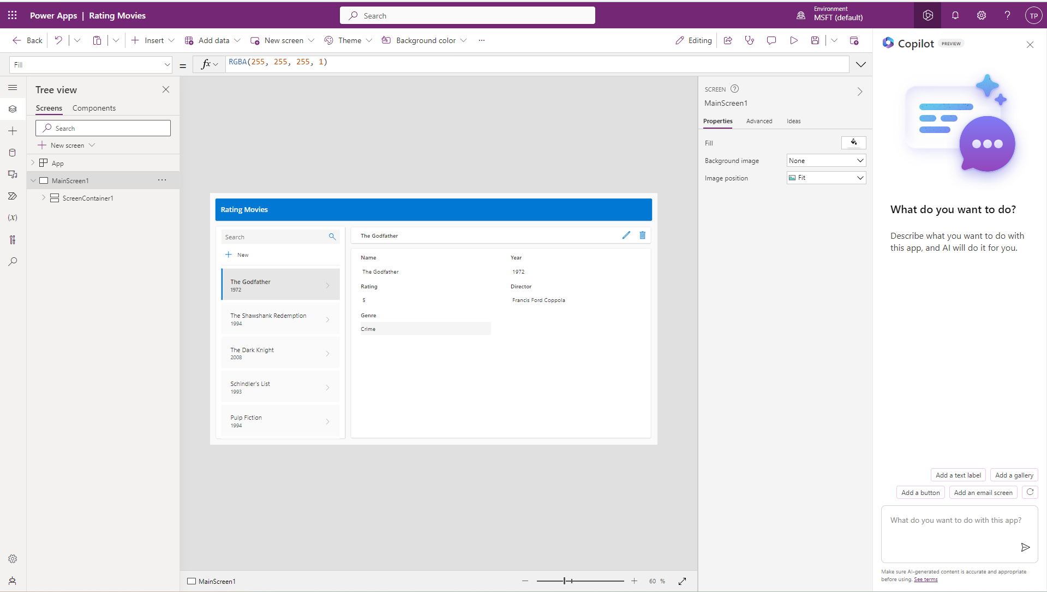Switch to the Advanced properties tab

coord(759,121)
